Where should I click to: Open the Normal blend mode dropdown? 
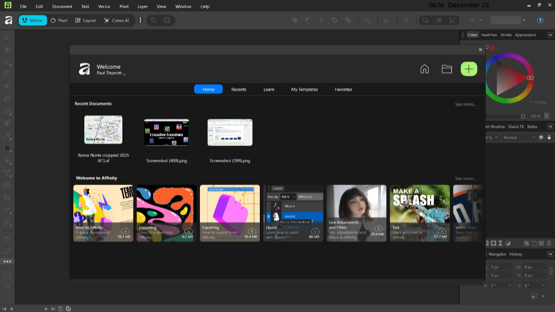click(518, 137)
